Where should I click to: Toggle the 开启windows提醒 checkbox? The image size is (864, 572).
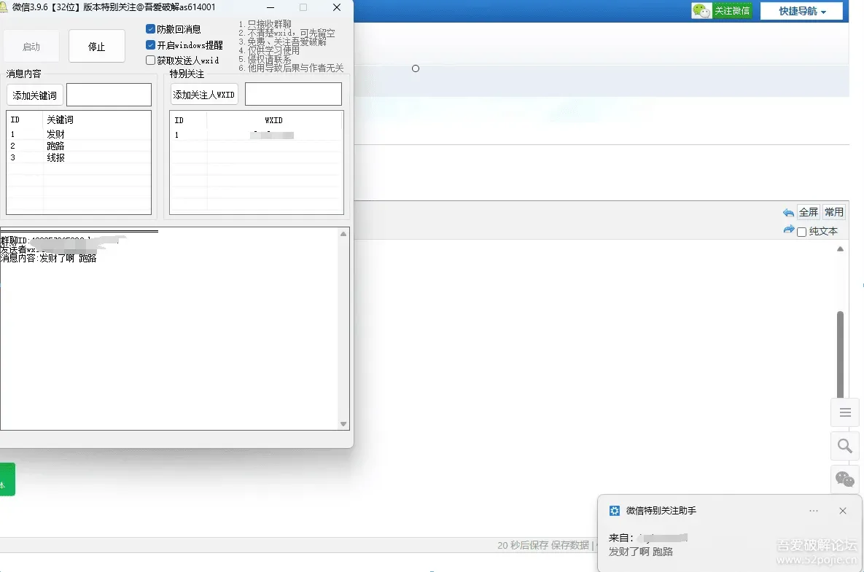(x=150, y=44)
